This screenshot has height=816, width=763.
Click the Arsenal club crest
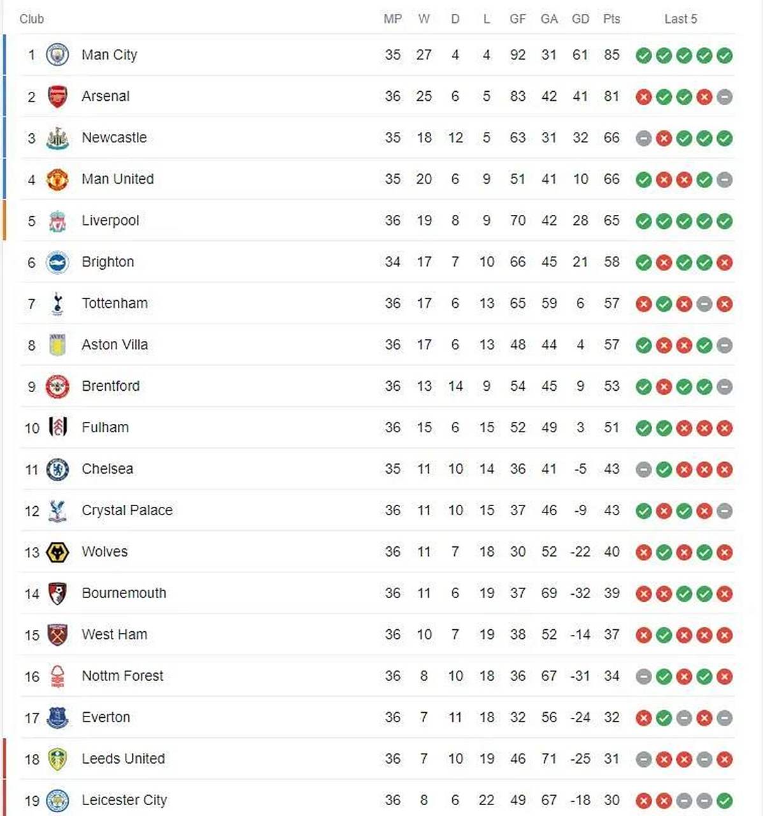pos(57,96)
